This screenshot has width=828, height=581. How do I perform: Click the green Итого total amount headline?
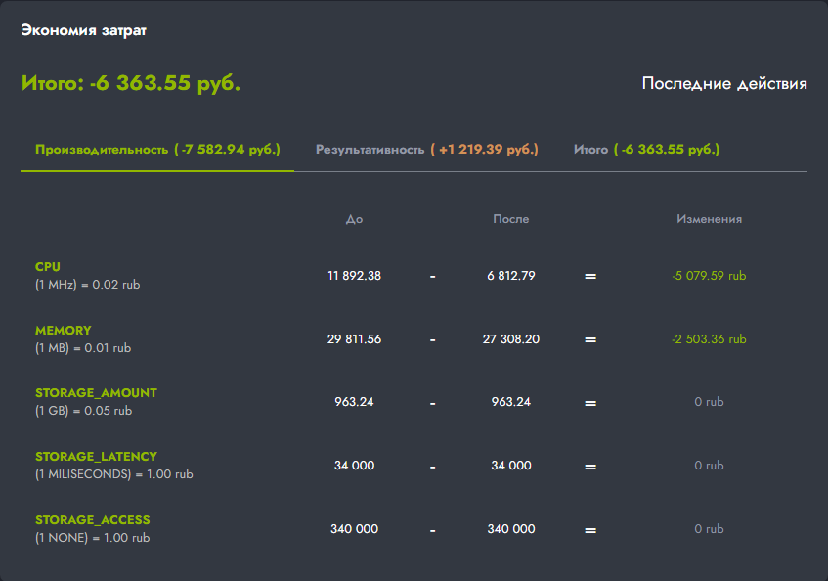pyautogui.click(x=131, y=83)
